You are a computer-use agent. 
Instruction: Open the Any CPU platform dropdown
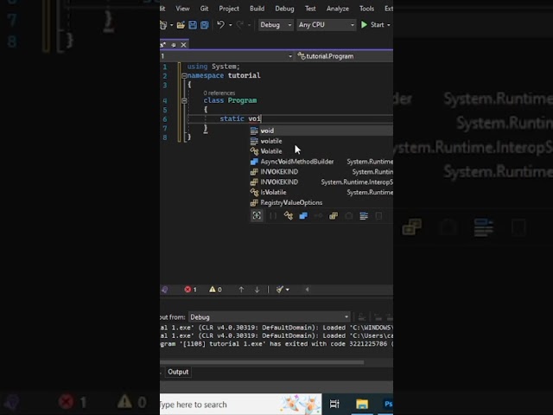coord(327,25)
